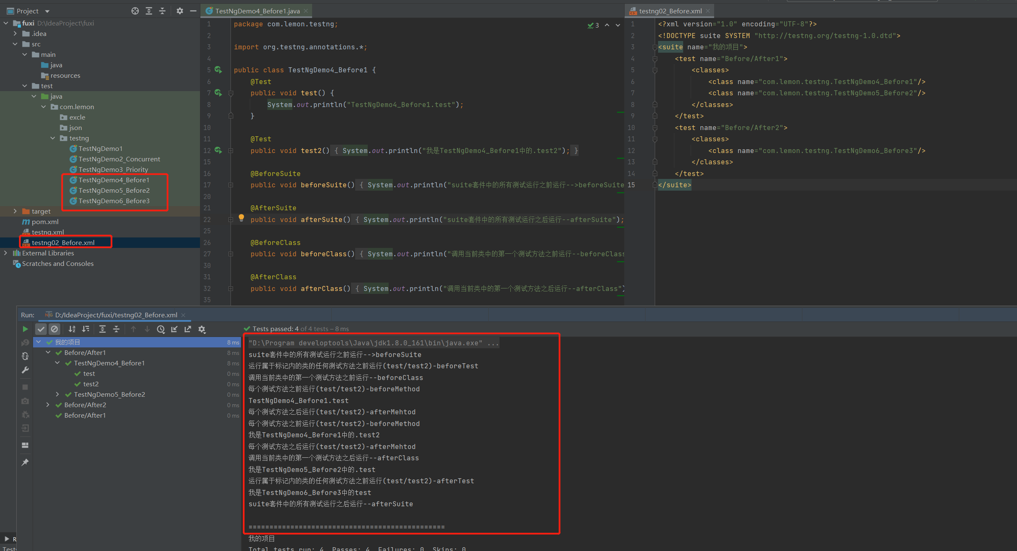This screenshot has height=551, width=1017.
Task: Expand the target folder in project tree
Action: [x=15, y=211]
